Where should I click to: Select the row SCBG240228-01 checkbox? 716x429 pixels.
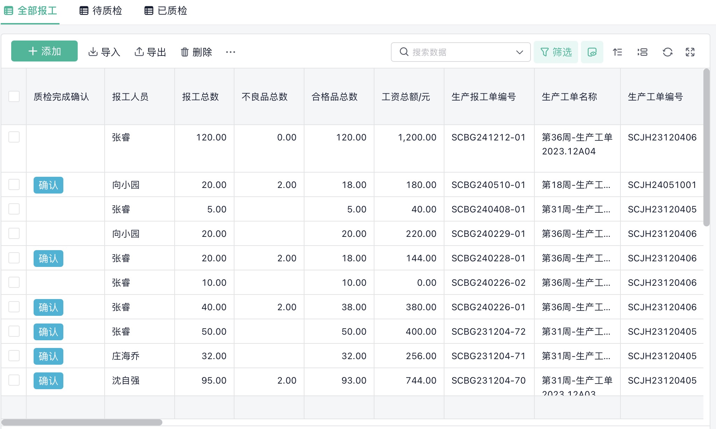[14, 258]
